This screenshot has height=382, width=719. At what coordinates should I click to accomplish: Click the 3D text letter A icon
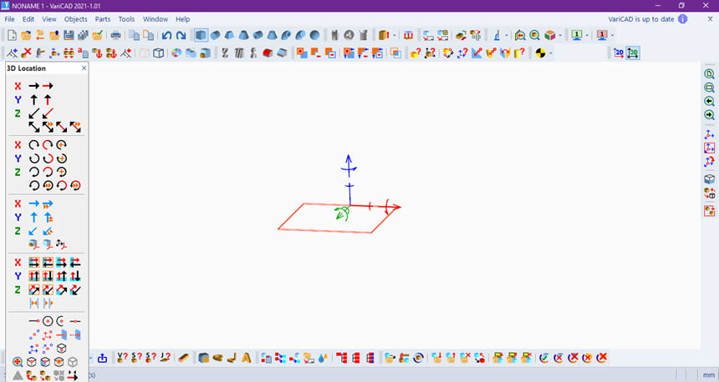coord(247,358)
